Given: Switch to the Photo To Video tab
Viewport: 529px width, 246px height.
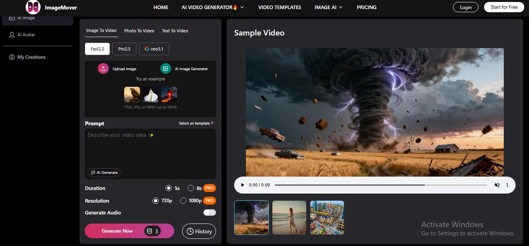Looking at the screenshot, I should click(x=139, y=31).
